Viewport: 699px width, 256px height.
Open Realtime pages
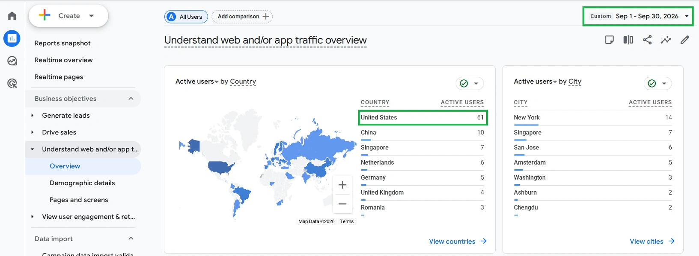coord(59,77)
